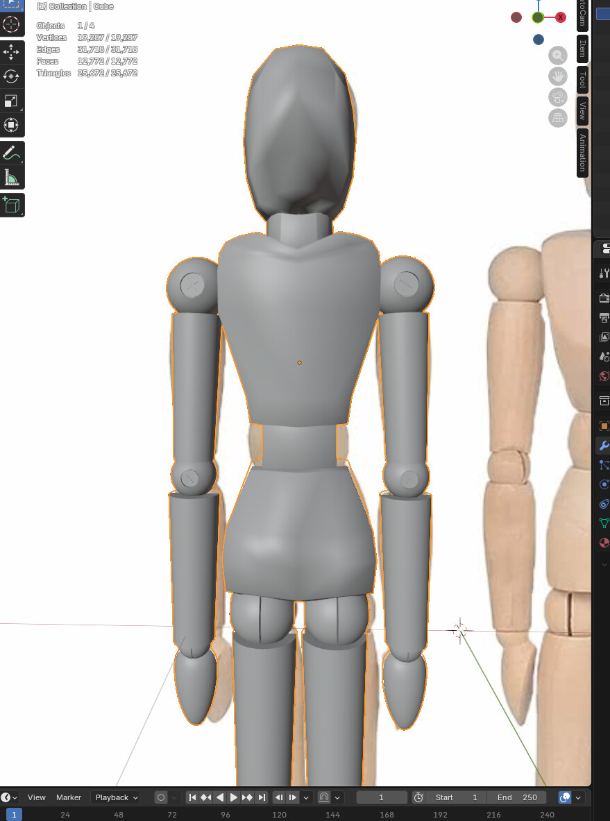
Task: Toggle use preview range clock icon
Action: click(x=418, y=797)
